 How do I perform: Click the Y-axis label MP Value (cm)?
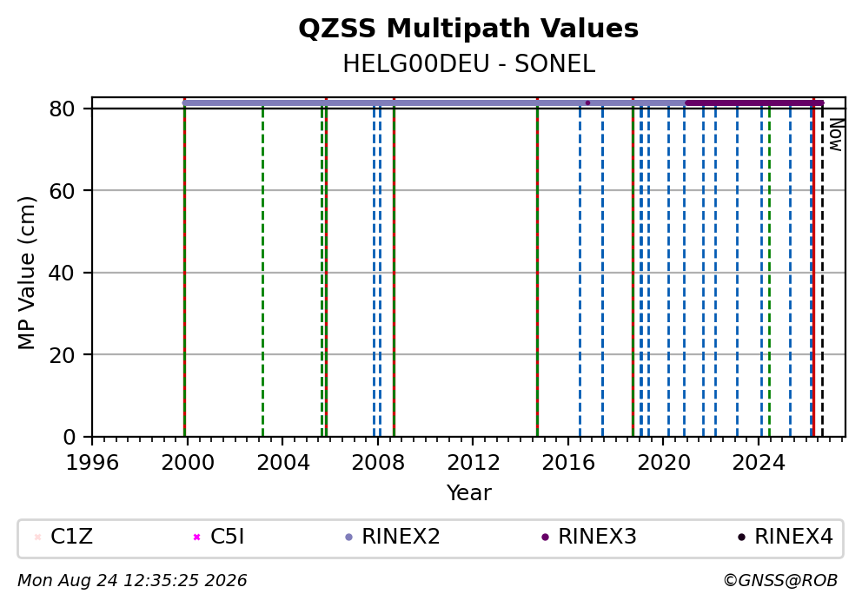click(26, 273)
